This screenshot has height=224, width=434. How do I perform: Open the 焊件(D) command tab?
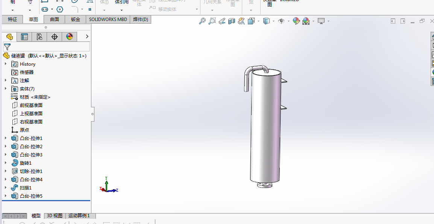141,20
